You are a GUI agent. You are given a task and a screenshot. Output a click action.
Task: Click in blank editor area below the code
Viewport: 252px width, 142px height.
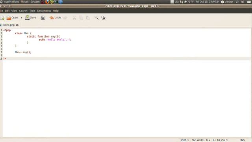(x=126, y=98)
